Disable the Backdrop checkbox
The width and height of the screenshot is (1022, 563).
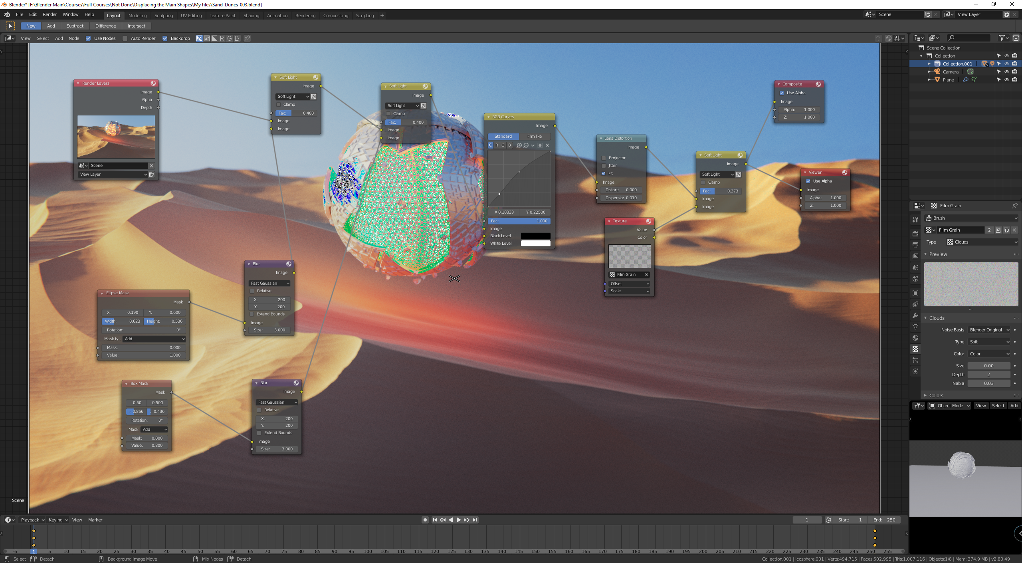click(165, 38)
